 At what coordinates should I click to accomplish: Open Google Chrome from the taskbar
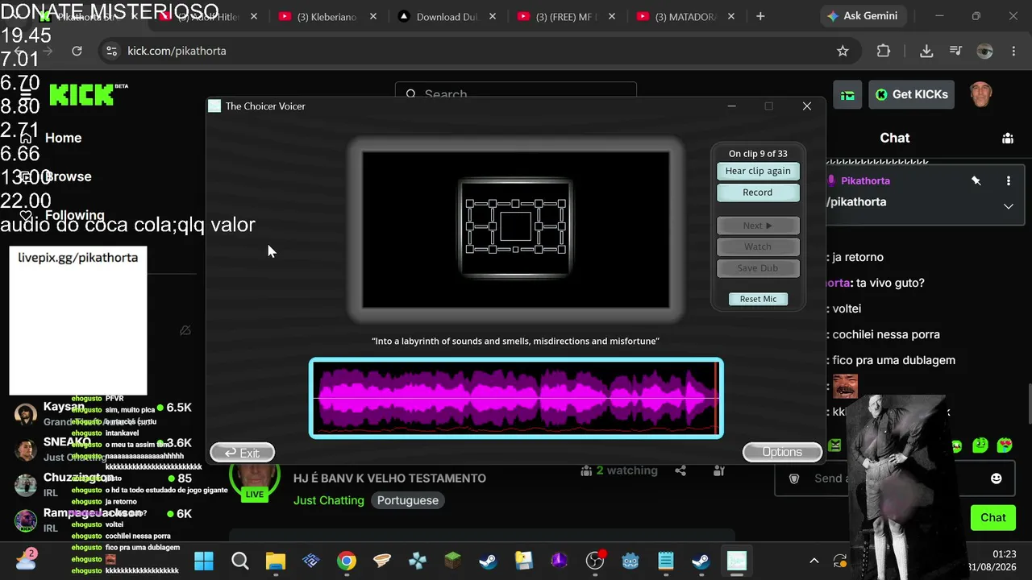tap(347, 561)
